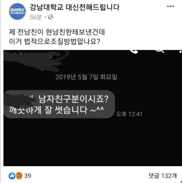Click the 오후 12:41 message time
This screenshot has height=183, width=182.
click(129, 114)
